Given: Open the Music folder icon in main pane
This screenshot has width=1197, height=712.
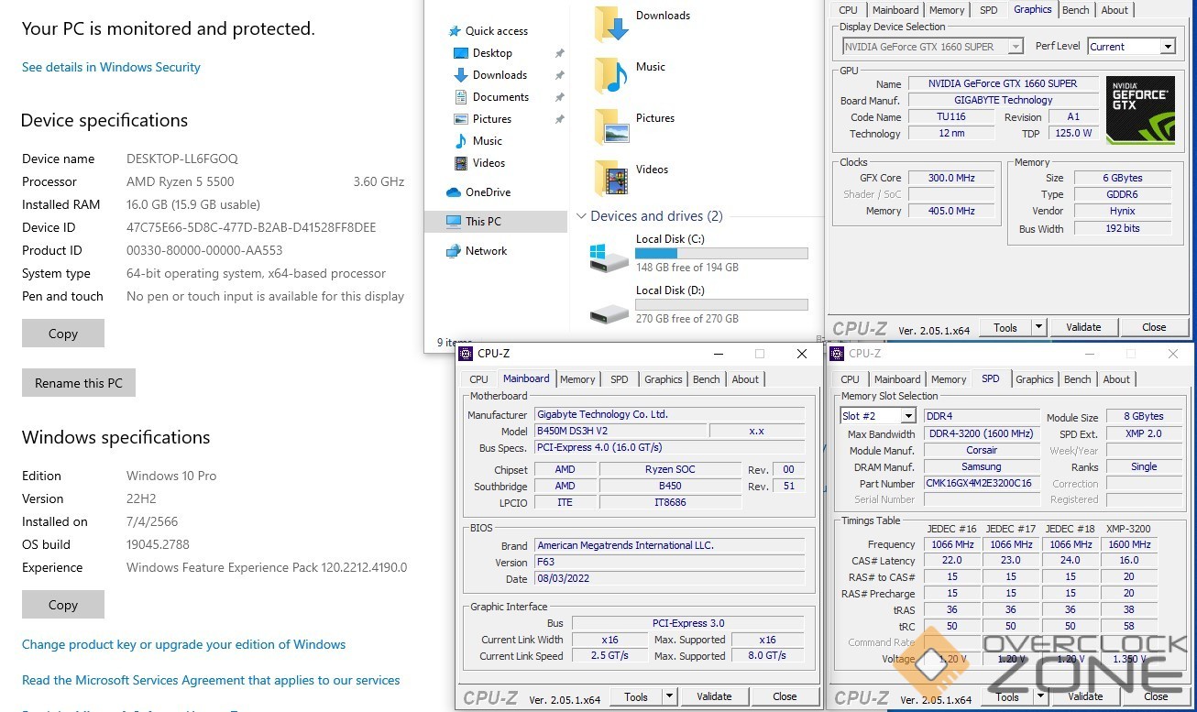Looking at the screenshot, I should click(612, 75).
